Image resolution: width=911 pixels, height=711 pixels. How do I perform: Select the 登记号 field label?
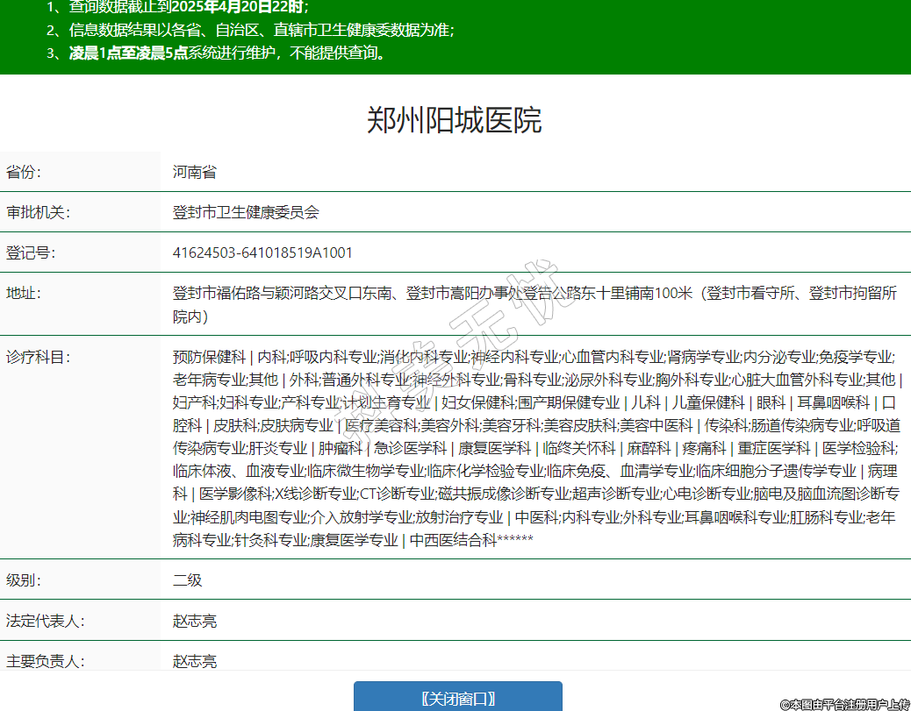(31, 252)
